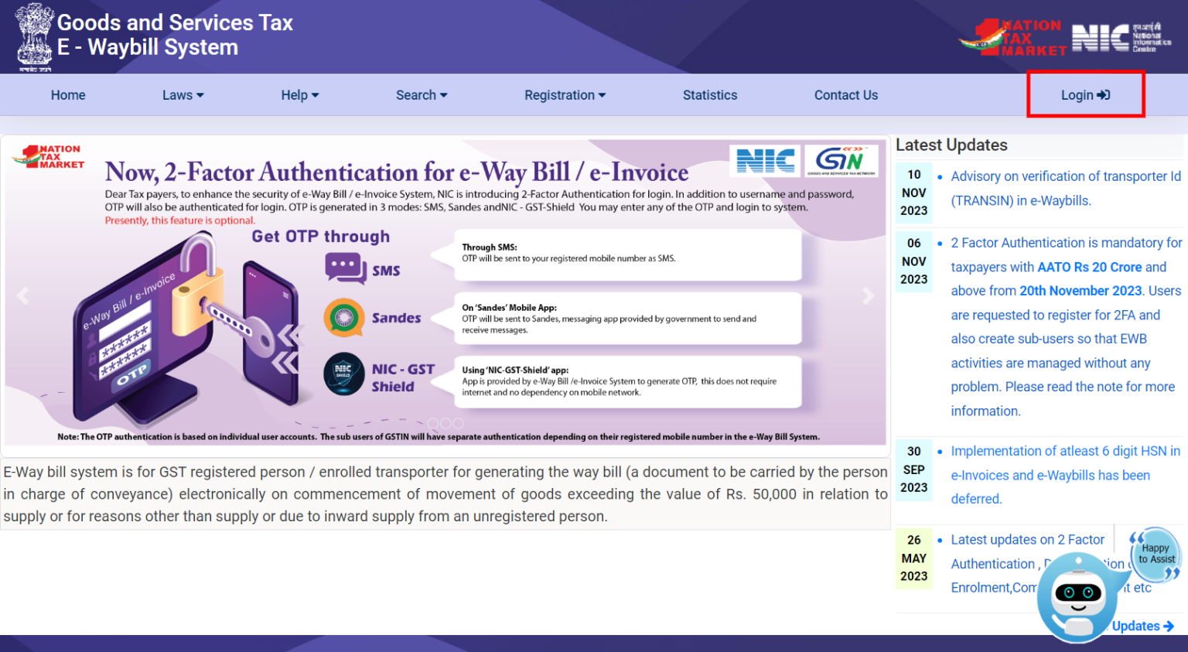The width and height of the screenshot is (1188, 652).
Task: Click the GSTN logo inside the banner
Action: [x=841, y=160]
